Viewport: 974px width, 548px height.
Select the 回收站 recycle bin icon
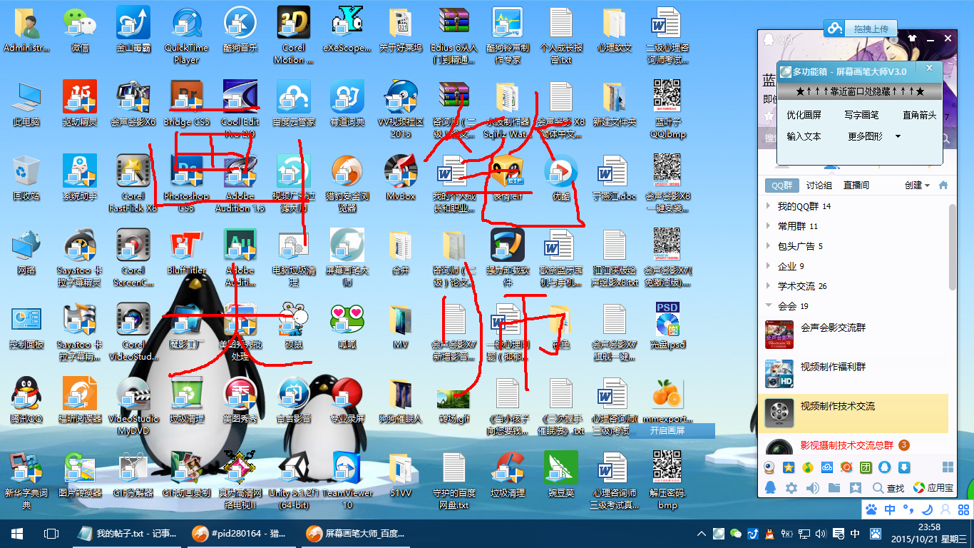pos(26,178)
